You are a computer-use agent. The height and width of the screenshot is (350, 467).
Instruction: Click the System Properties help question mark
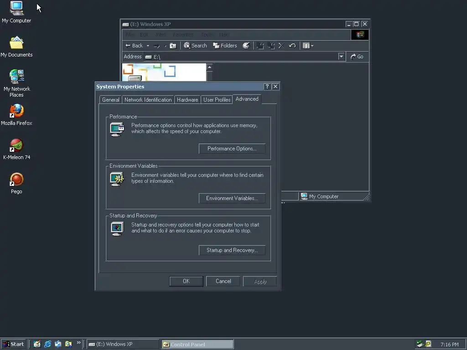pyautogui.click(x=267, y=87)
